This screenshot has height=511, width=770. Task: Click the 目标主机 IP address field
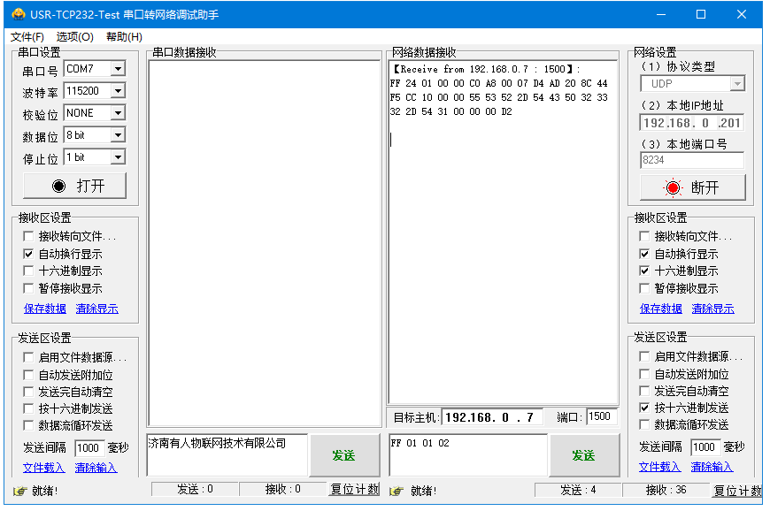(492, 417)
